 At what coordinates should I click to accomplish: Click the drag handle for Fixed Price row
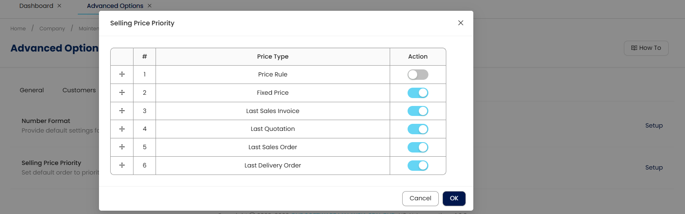click(x=122, y=93)
